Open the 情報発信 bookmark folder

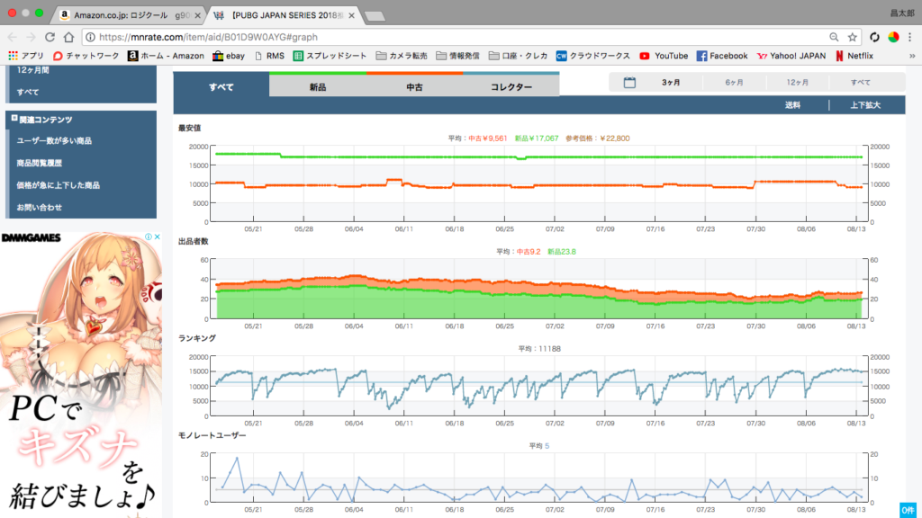coord(457,56)
